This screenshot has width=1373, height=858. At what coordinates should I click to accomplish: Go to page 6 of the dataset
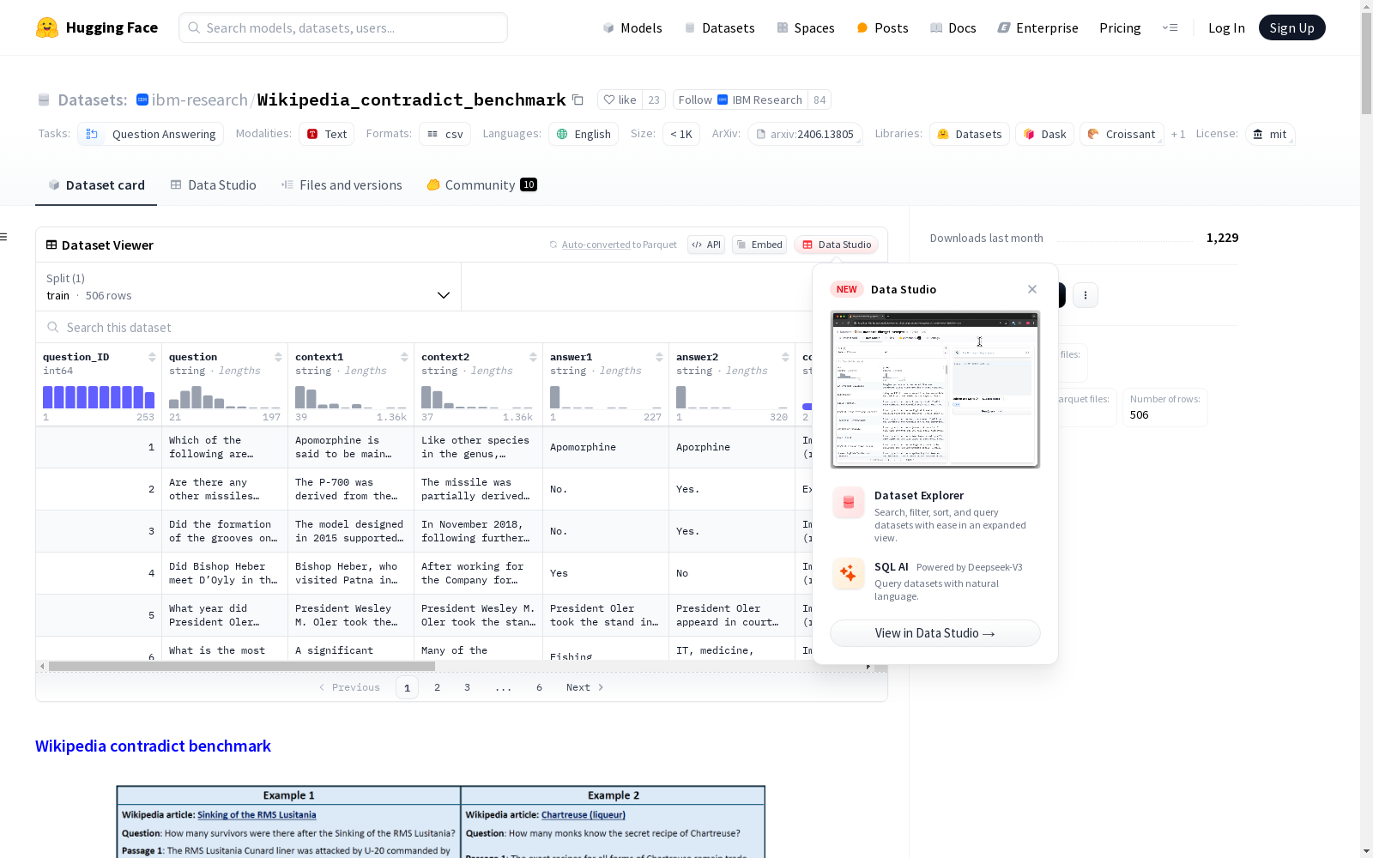tap(539, 687)
